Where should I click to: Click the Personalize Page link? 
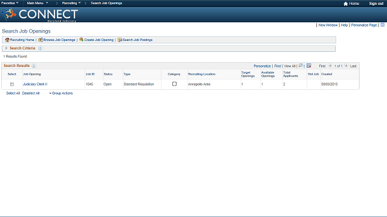click(x=364, y=25)
